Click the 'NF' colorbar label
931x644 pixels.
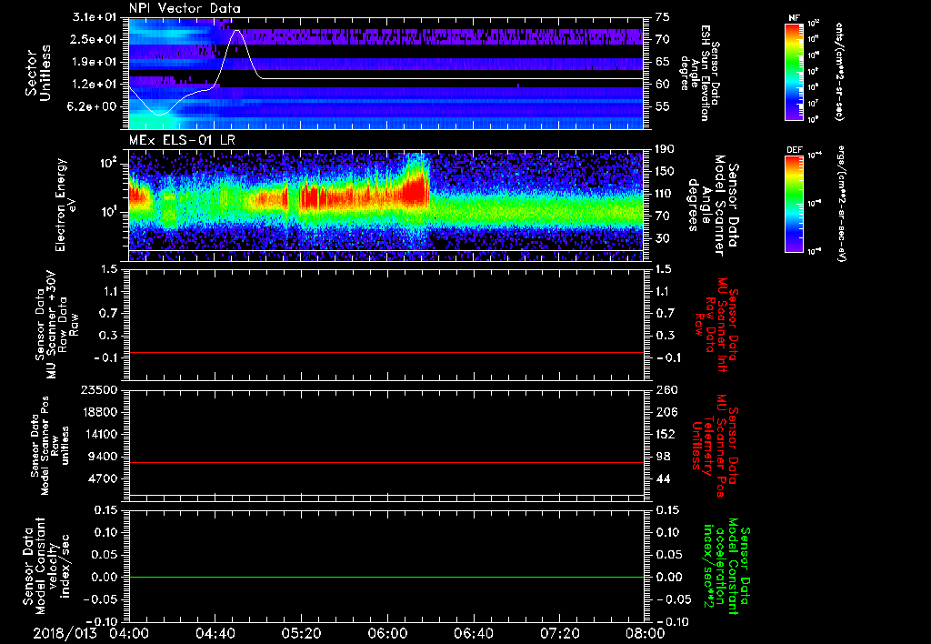pyautogui.click(x=795, y=18)
